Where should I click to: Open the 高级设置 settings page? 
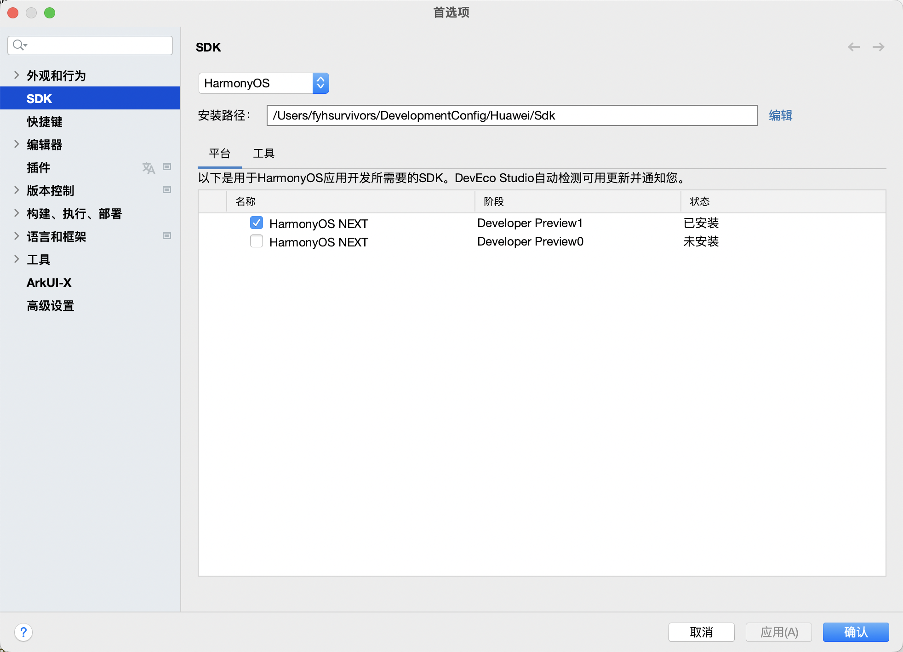[50, 305]
